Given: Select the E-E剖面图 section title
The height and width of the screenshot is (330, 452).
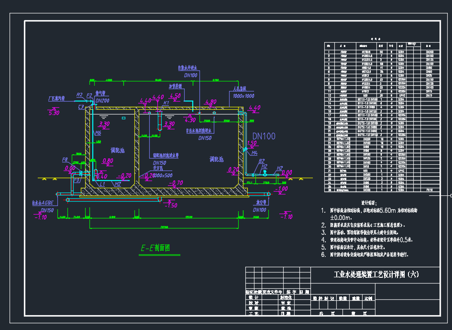Looking at the screenshot, I should (155, 248).
